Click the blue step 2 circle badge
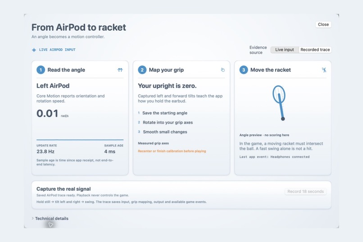 coord(142,70)
